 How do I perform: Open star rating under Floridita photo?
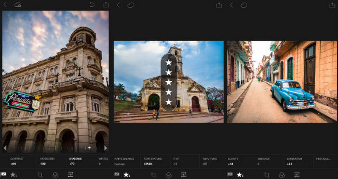coord(14,175)
